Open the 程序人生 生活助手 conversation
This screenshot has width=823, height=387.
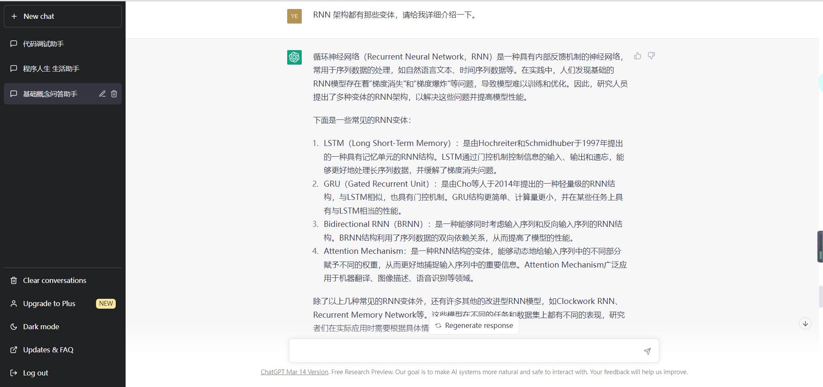(x=63, y=68)
